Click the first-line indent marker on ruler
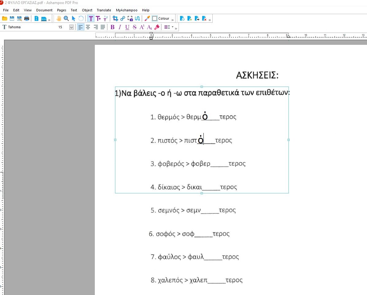367x295 pixels. (151, 34)
